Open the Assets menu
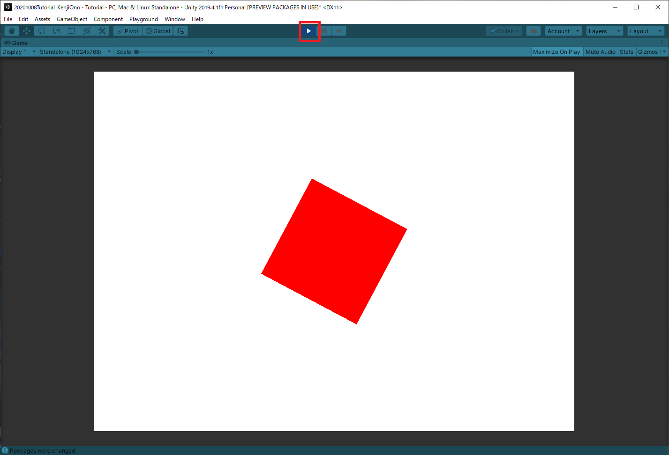Viewport: 669px width, 455px height. [42, 19]
